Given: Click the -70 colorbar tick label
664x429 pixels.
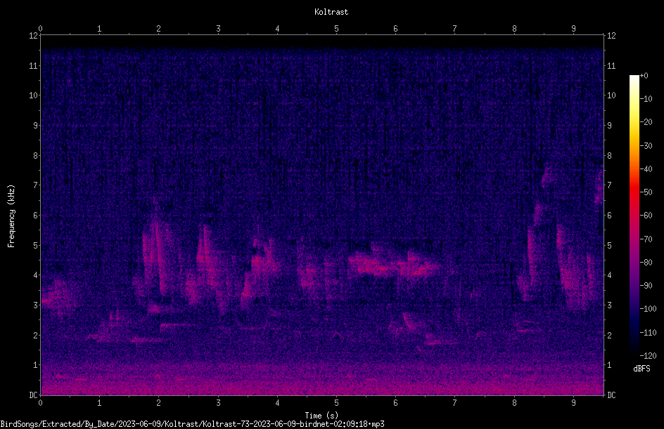Looking at the screenshot, I should [646, 239].
